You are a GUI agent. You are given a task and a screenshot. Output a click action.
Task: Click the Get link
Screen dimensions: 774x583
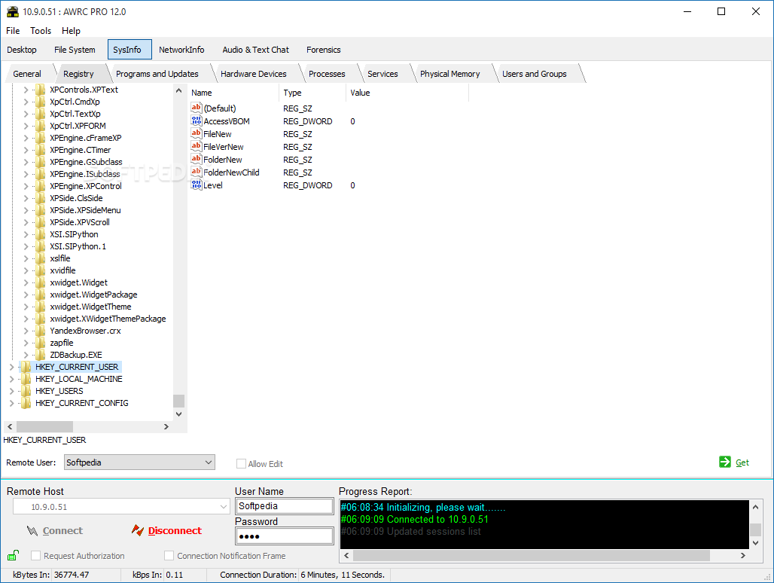point(742,462)
